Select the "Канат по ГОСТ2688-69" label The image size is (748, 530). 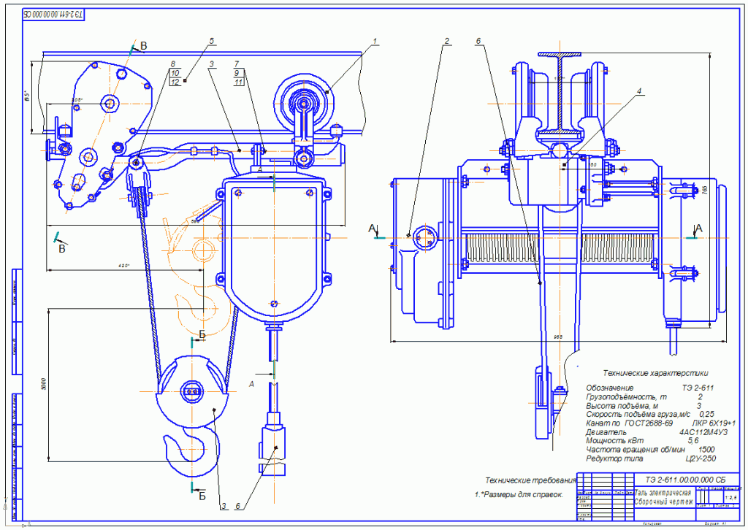(629, 423)
